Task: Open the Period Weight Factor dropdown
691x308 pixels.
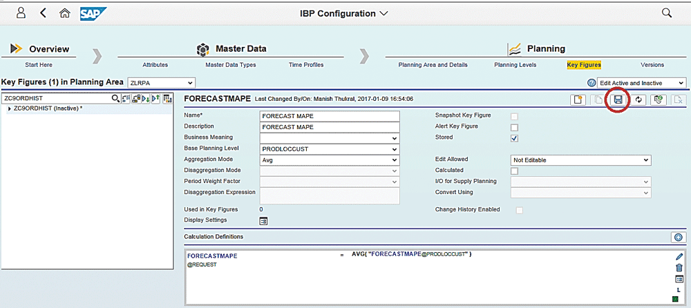Action: pos(329,182)
